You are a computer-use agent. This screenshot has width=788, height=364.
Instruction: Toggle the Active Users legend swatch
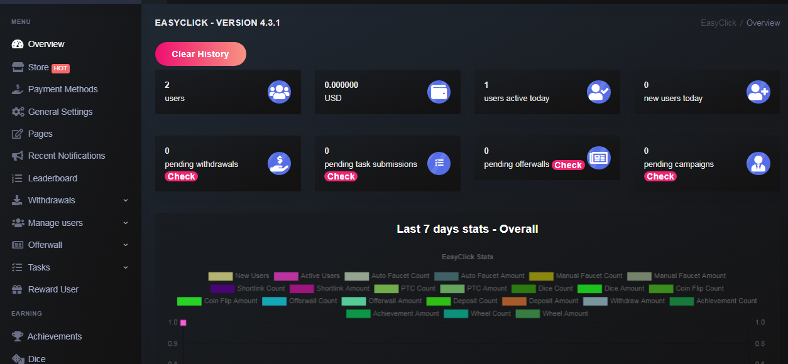286,276
